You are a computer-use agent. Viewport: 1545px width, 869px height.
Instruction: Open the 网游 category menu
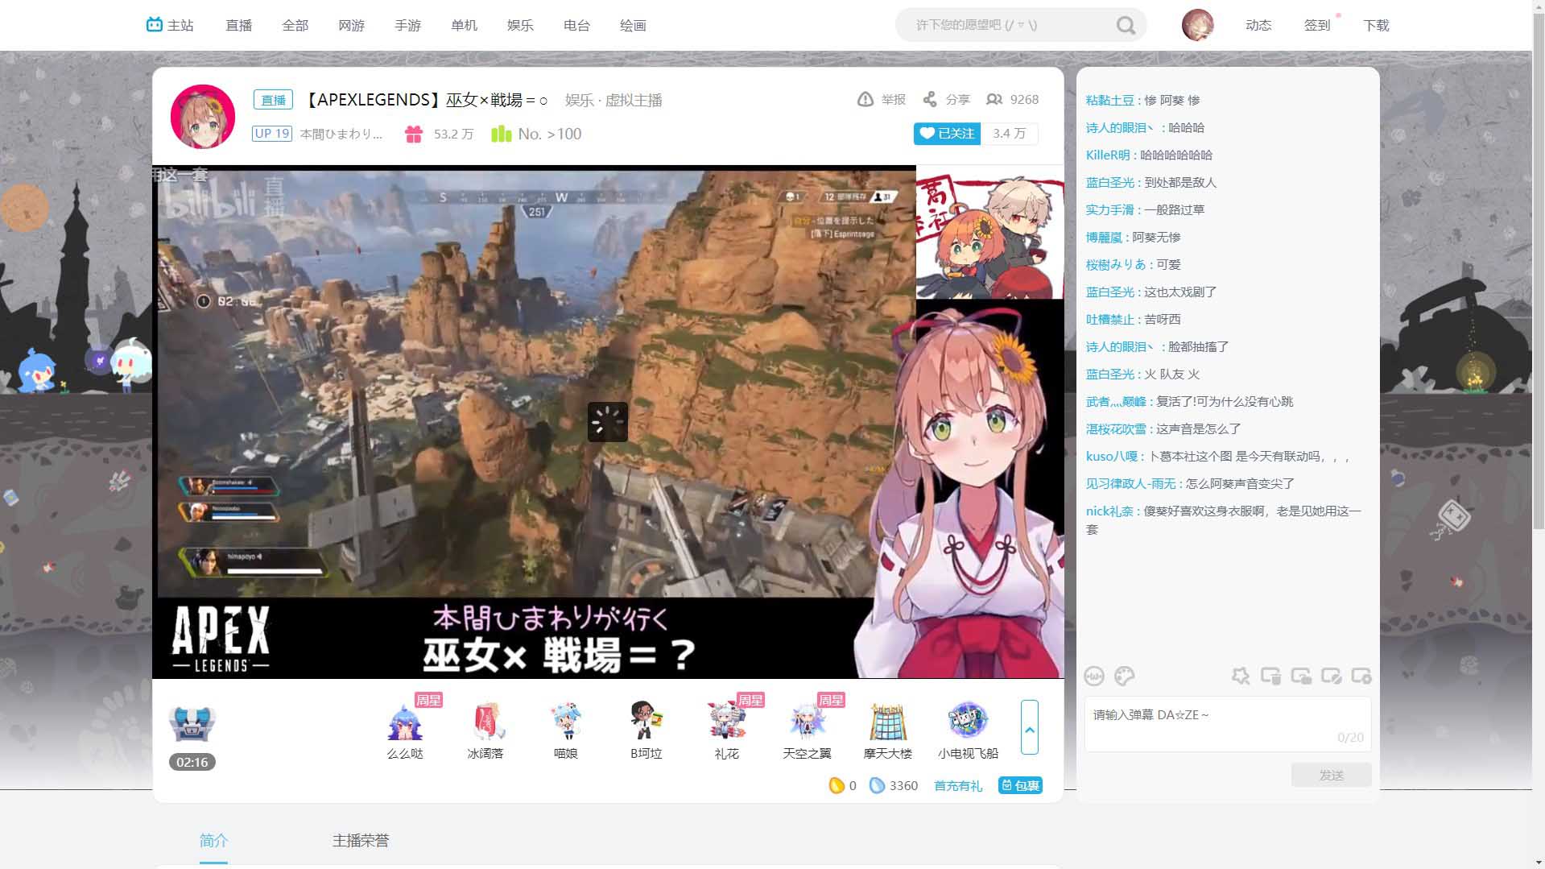pos(351,25)
